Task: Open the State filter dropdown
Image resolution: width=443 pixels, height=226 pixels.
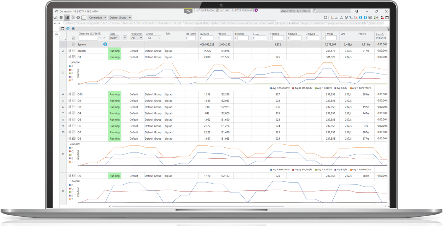Action: (114, 38)
